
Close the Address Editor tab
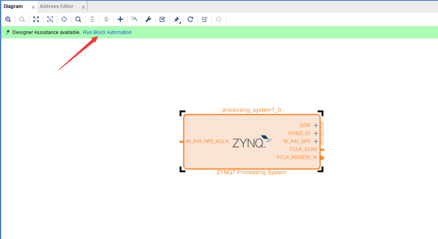(83, 7)
